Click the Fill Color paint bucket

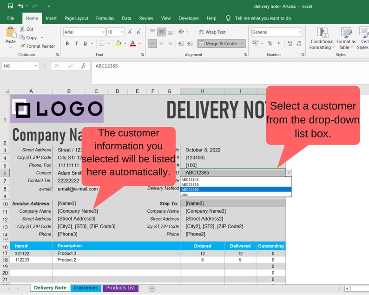click(x=119, y=43)
